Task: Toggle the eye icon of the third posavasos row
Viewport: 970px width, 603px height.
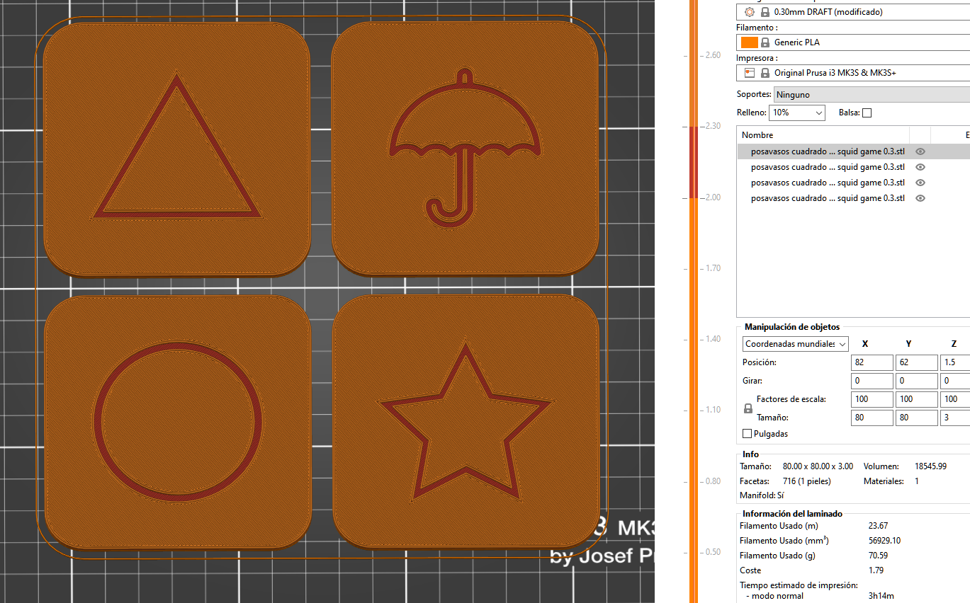Action: coord(920,183)
